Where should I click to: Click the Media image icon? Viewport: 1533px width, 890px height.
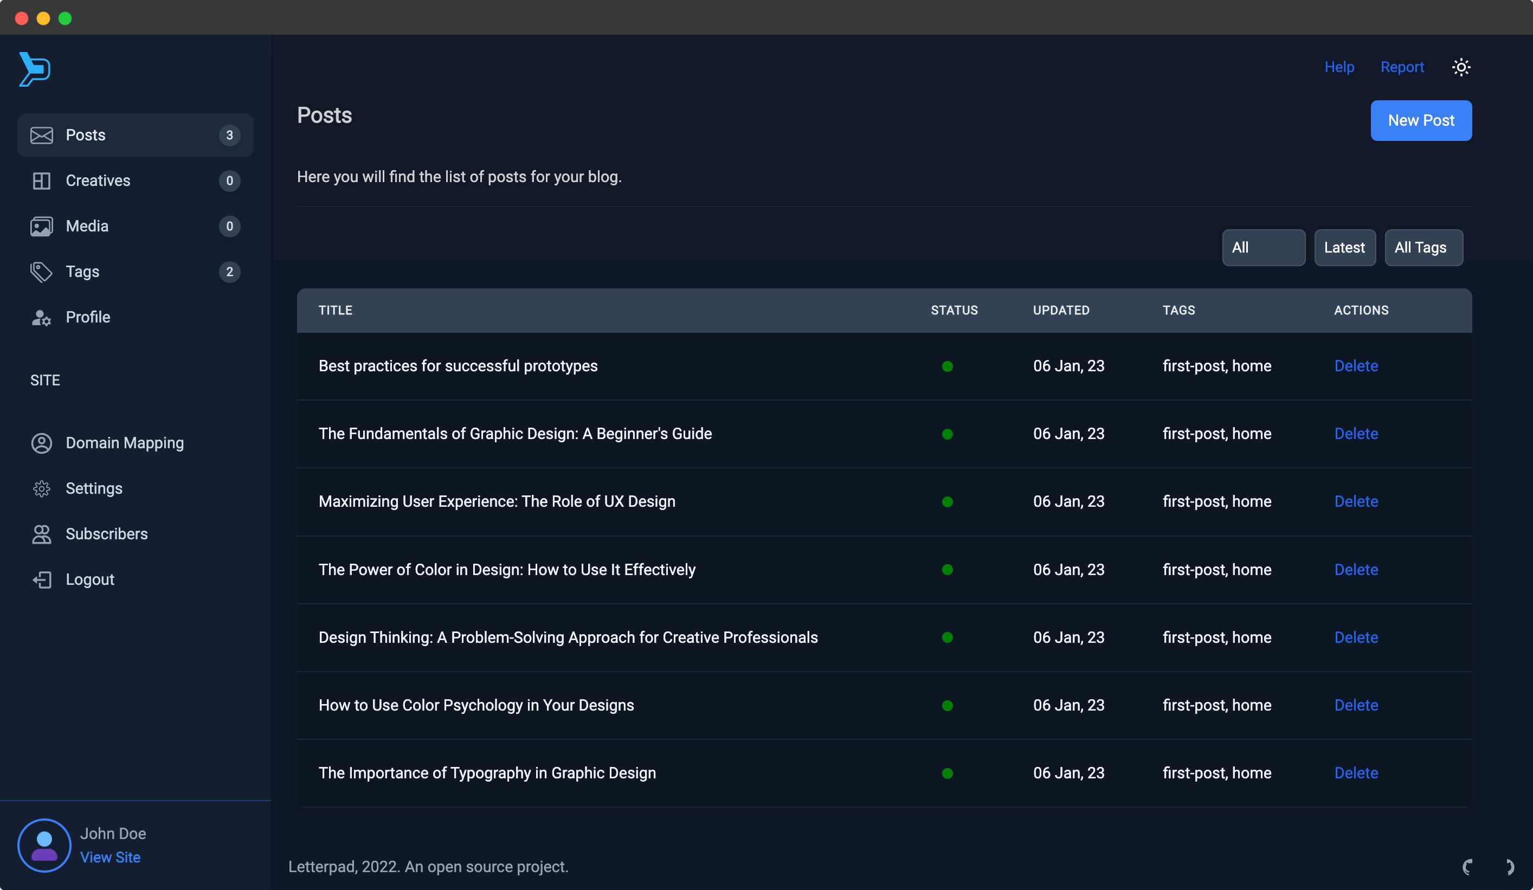coord(41,227)
